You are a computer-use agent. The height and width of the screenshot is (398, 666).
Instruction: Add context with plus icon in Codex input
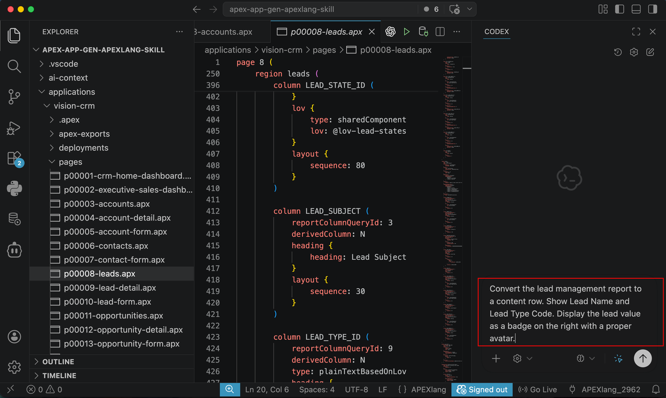[x=496, y=358]
